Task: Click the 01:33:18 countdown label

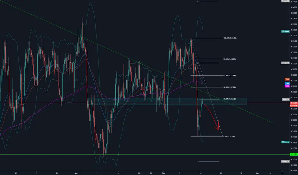Action: [x=294, y=106]
